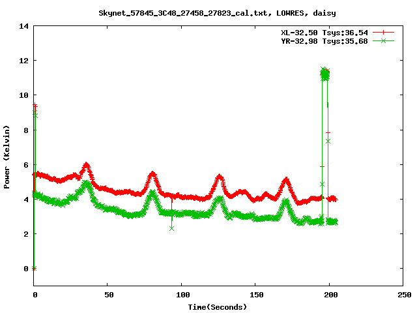This screenshot has width=417, height=313.
Task: Click x-axis tick label 100
Action: (x=183, y=295)
